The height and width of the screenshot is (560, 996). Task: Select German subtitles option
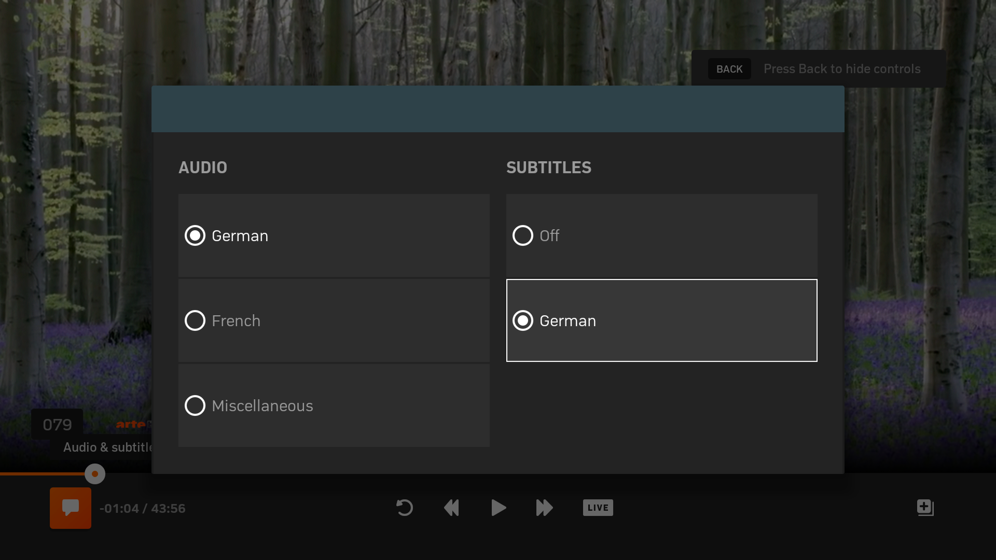(x=662, y=320)
